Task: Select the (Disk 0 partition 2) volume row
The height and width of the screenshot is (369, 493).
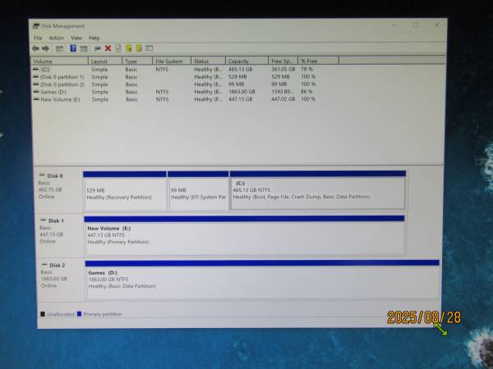Action: (x=174, y=84)
